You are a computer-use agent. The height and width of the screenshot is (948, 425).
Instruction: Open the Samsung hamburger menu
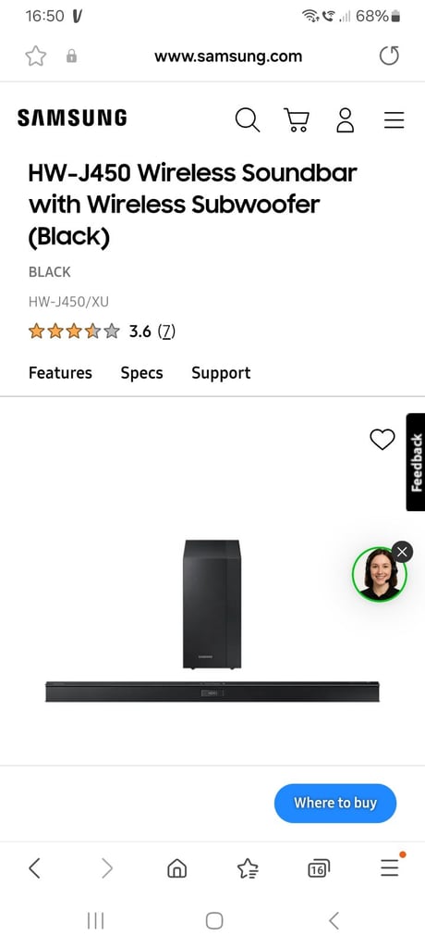395,119
